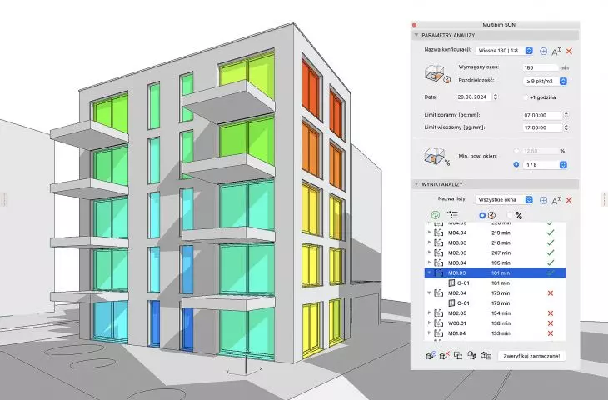Click the Zweryfikuj zaznaczone! button

[x=531, y=356]
